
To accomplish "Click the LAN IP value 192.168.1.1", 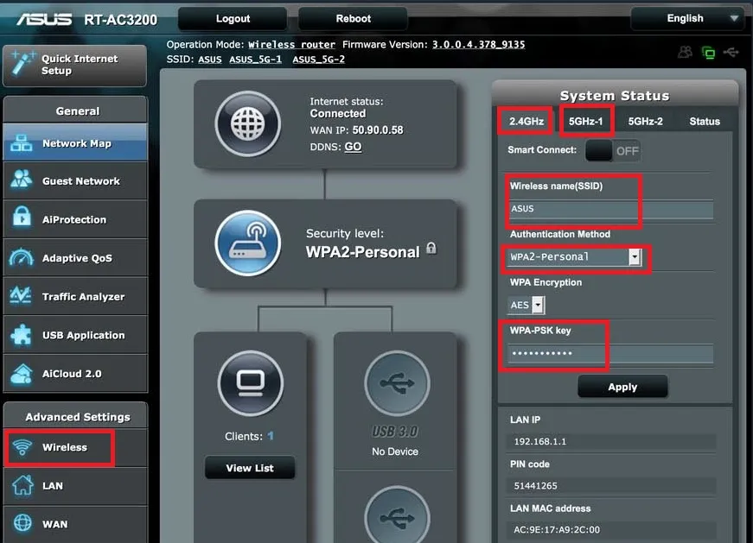I will point(539,441).
